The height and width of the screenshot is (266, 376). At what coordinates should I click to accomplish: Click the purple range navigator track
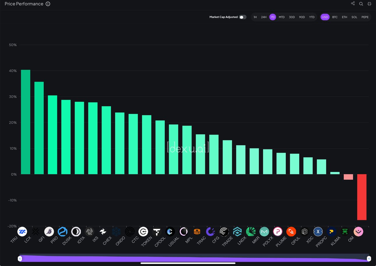194,258
